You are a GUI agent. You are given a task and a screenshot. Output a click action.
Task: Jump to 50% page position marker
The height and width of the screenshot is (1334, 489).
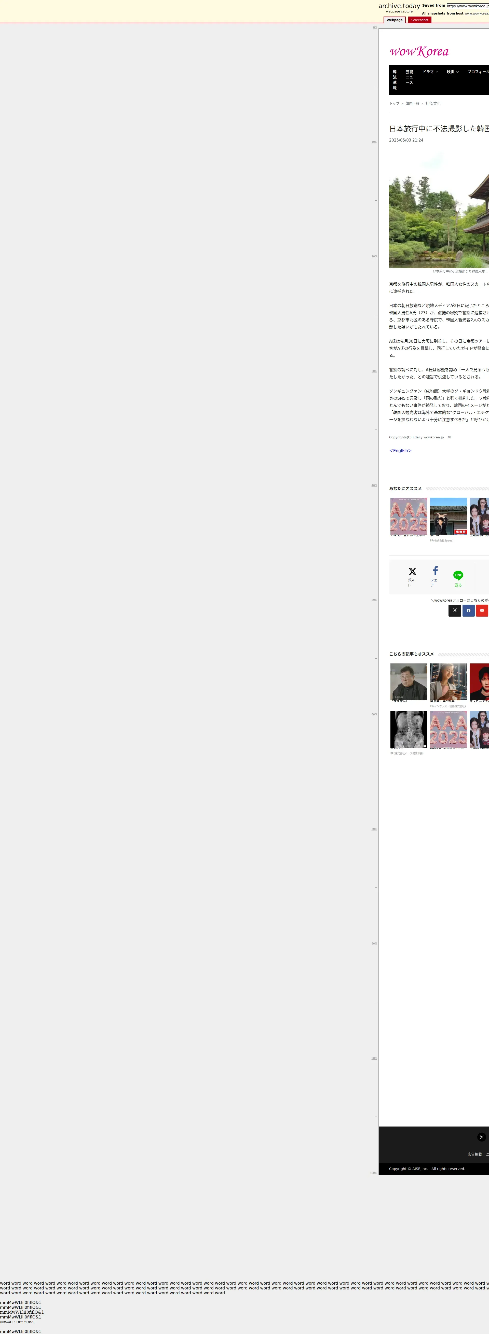coord(374,600)
